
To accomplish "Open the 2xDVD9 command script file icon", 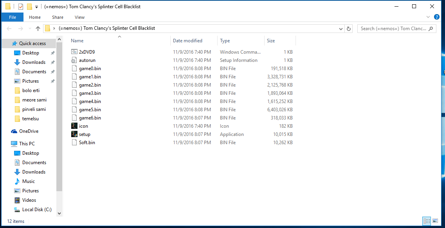I will tap(74, 52).
